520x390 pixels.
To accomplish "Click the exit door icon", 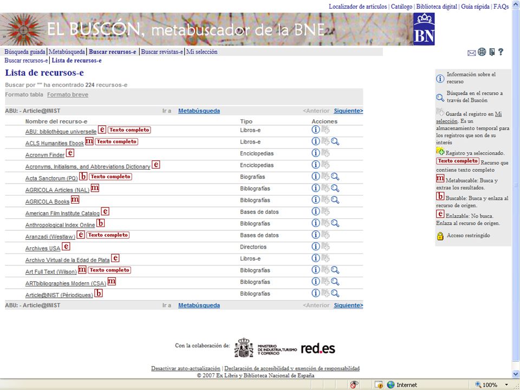I will [492, 52].
